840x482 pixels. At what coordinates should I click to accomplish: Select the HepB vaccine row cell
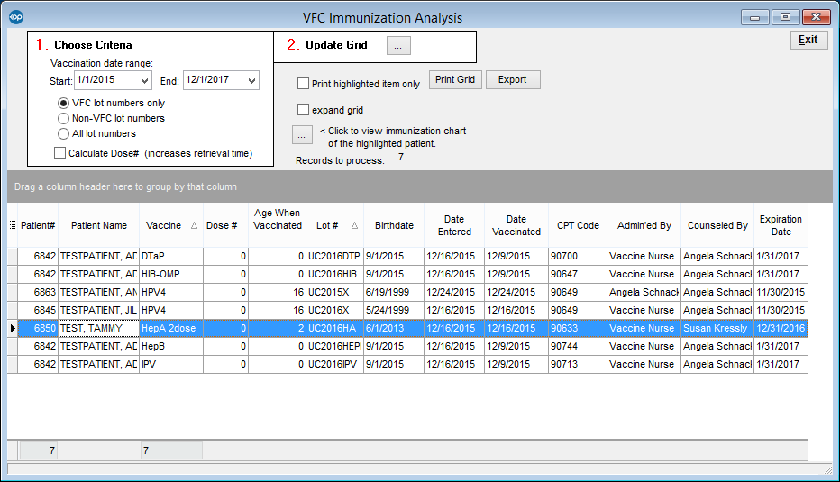[170, 347]
